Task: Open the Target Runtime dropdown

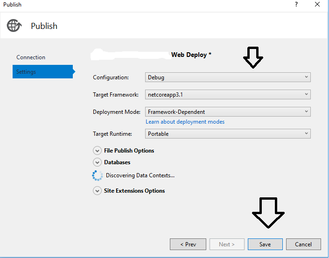Action: pyautogui.click(x=228, y=133)
